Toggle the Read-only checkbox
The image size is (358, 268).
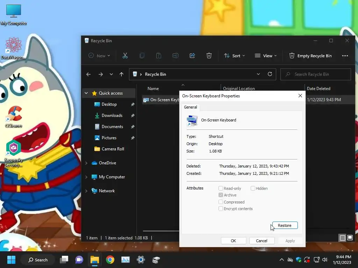pos(221,188)
